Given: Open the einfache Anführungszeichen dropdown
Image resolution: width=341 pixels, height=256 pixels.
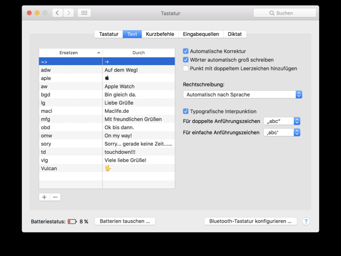Looking at the screenshot, I should point(282,132).
